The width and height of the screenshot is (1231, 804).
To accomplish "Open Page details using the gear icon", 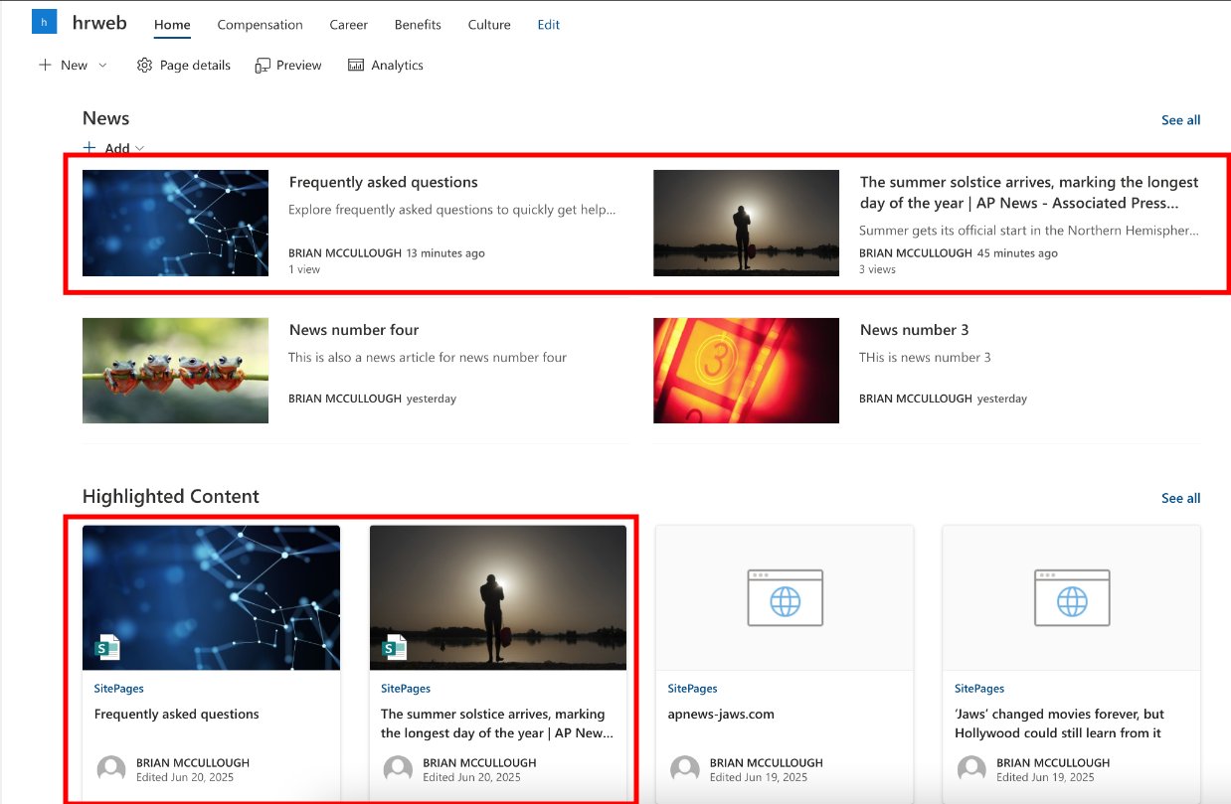I will [144, 65].
